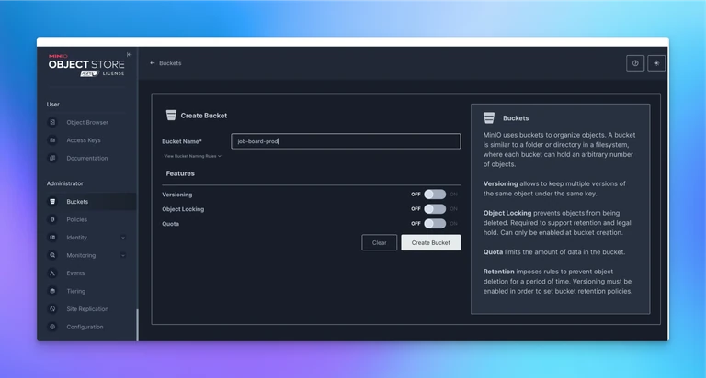Open the Site Replication icon
This screenshot has width=706, height=378.
[52, 309]
